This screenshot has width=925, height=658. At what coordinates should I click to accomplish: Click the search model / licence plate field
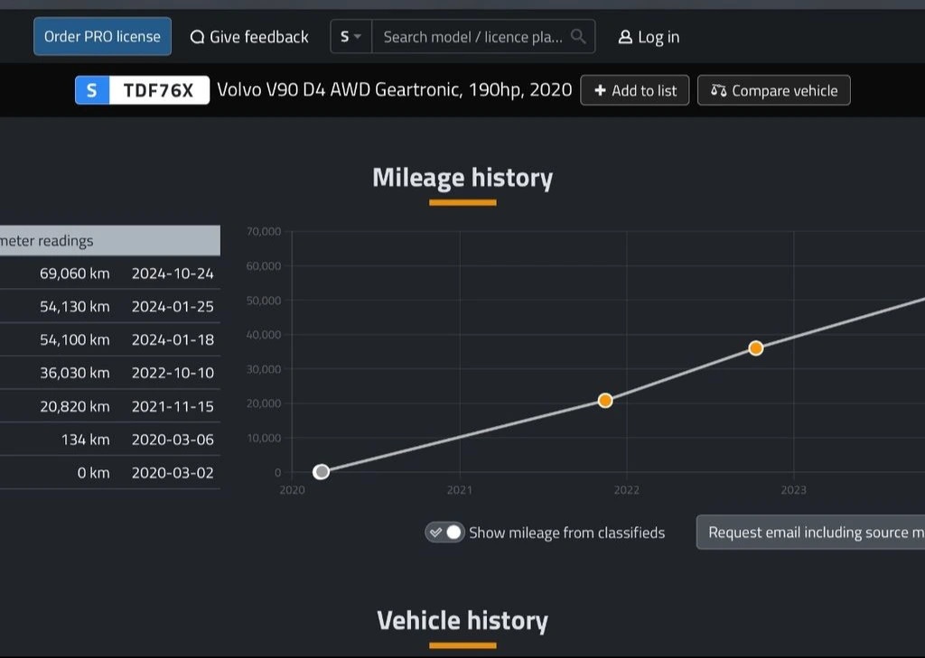[472, 37]
